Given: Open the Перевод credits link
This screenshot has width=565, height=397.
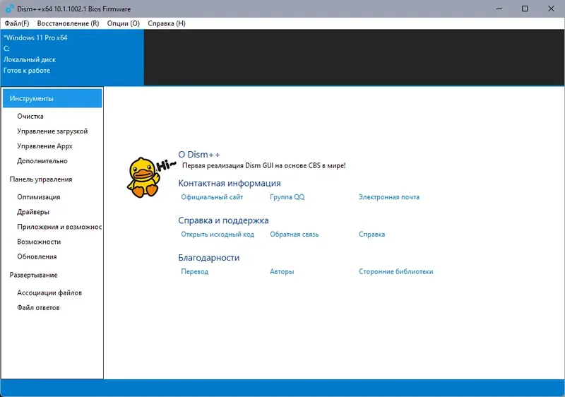Looking at the screenshot, I should [x=195, y=272].
